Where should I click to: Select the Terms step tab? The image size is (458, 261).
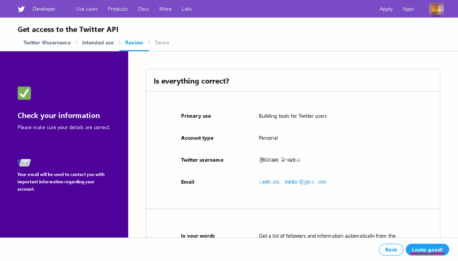tap(162, 43)
